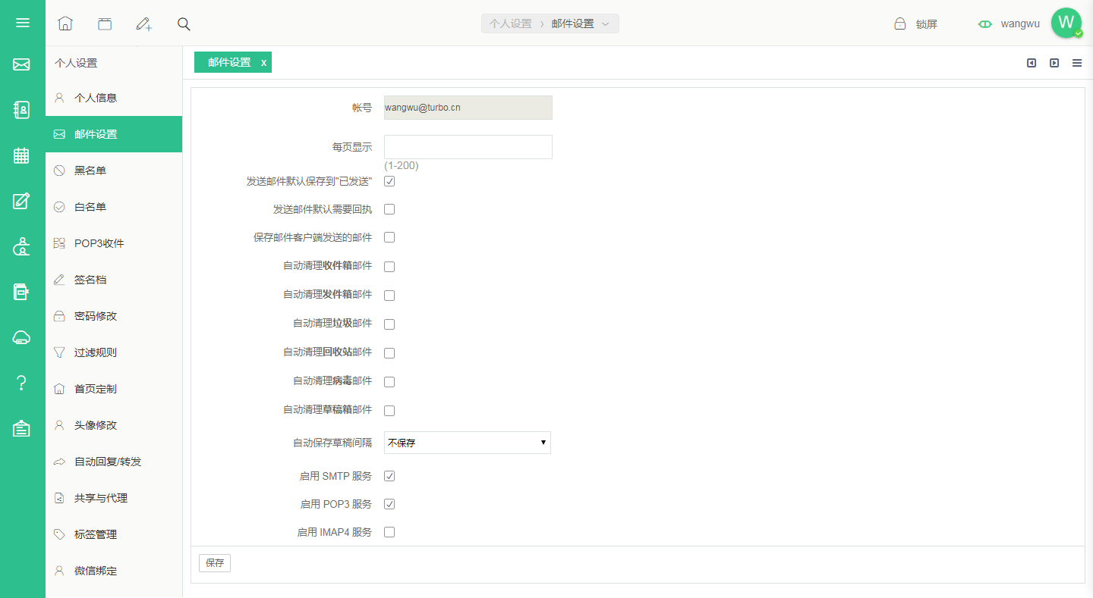The image size is (1093, 598).
Task: Open the green W user avatar
Action: tap(1066, 23)
